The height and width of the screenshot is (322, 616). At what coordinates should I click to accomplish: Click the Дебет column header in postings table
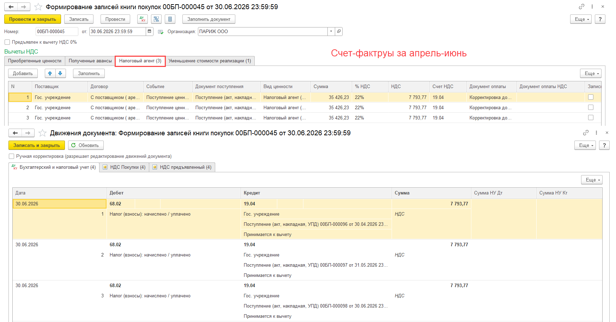tap(174, 193)
